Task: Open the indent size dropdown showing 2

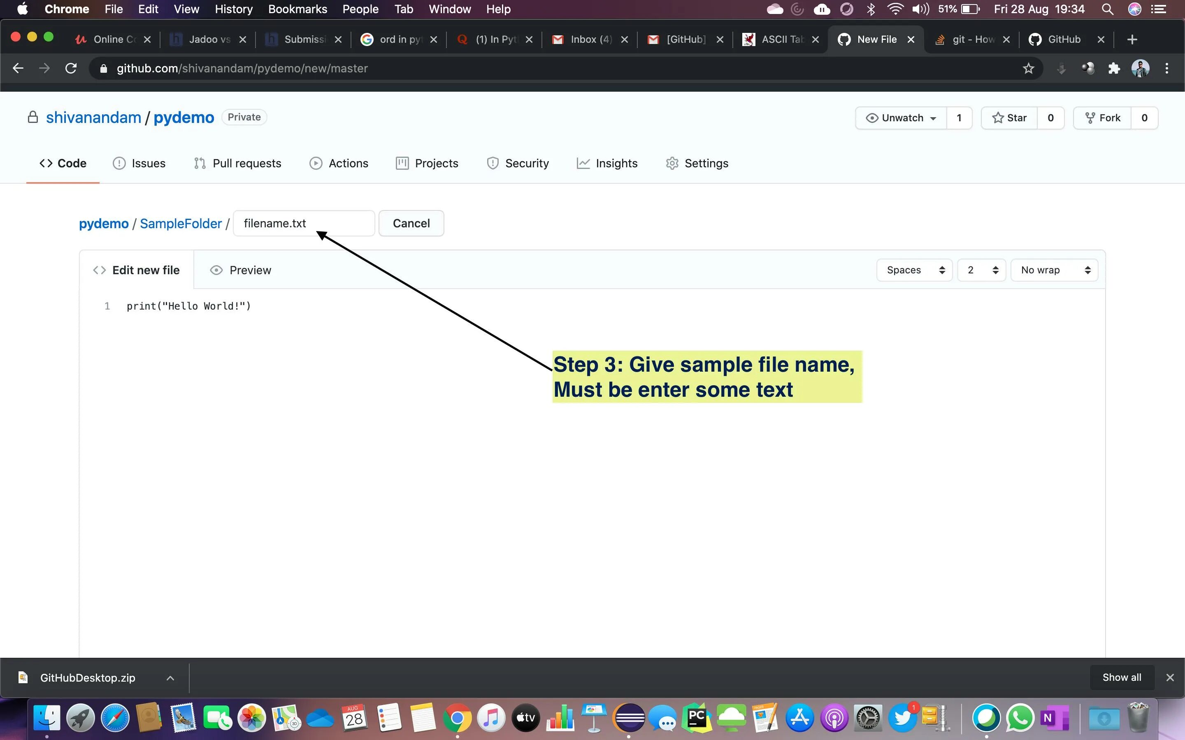Action: [x=982, y=270]
